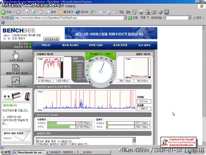Screen dimensions: 206x155
Task: Click the speed test hand icon
Action: 16,55
